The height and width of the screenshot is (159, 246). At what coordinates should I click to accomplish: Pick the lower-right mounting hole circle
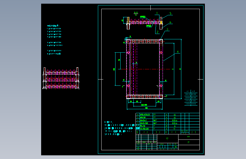161,86
